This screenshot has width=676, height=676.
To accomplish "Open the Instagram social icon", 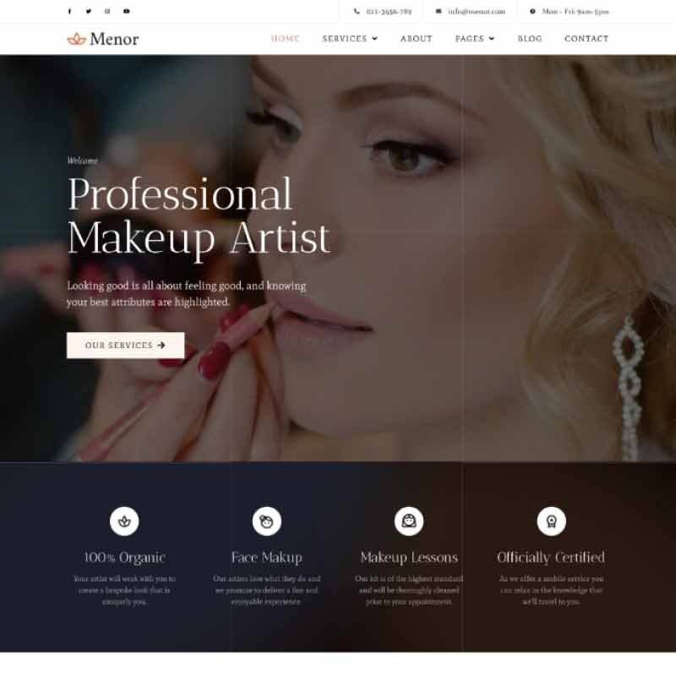I will (107, 11).
